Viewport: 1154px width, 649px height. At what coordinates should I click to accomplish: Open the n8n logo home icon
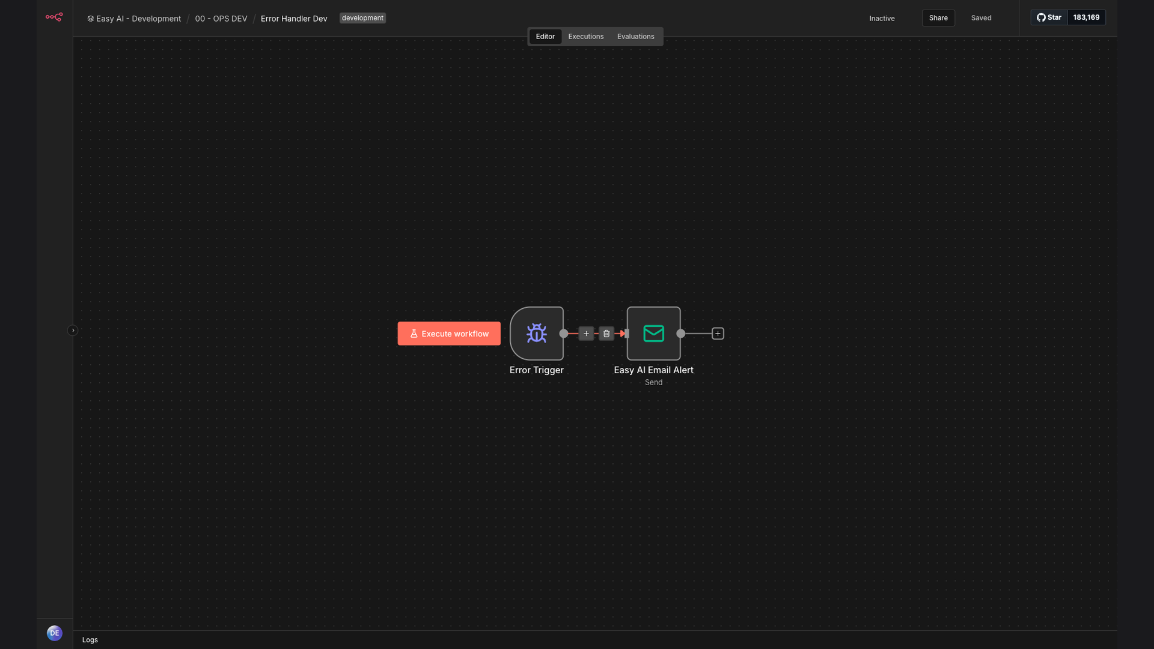coord(54,17)
